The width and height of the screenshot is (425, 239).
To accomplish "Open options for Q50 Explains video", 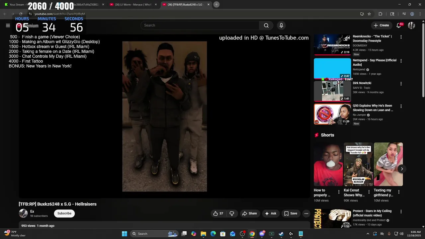I will [x=401, y=106].
